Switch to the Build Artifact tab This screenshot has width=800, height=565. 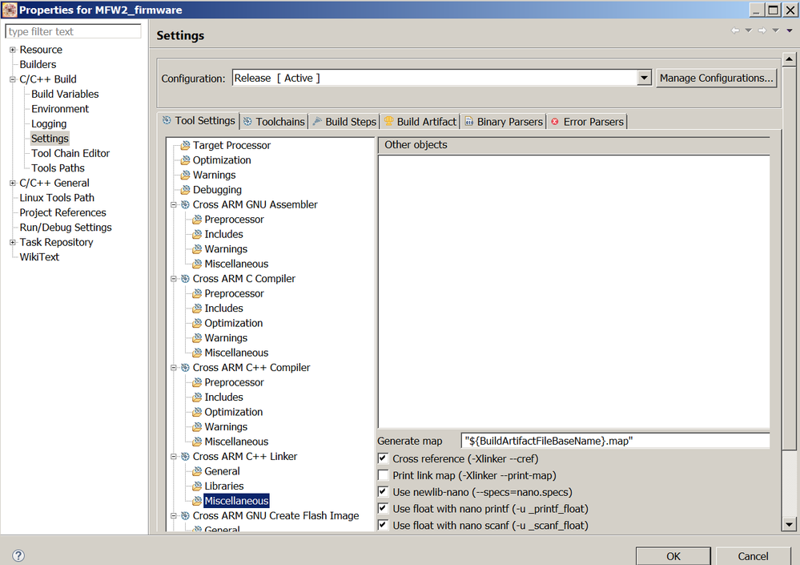420,122
